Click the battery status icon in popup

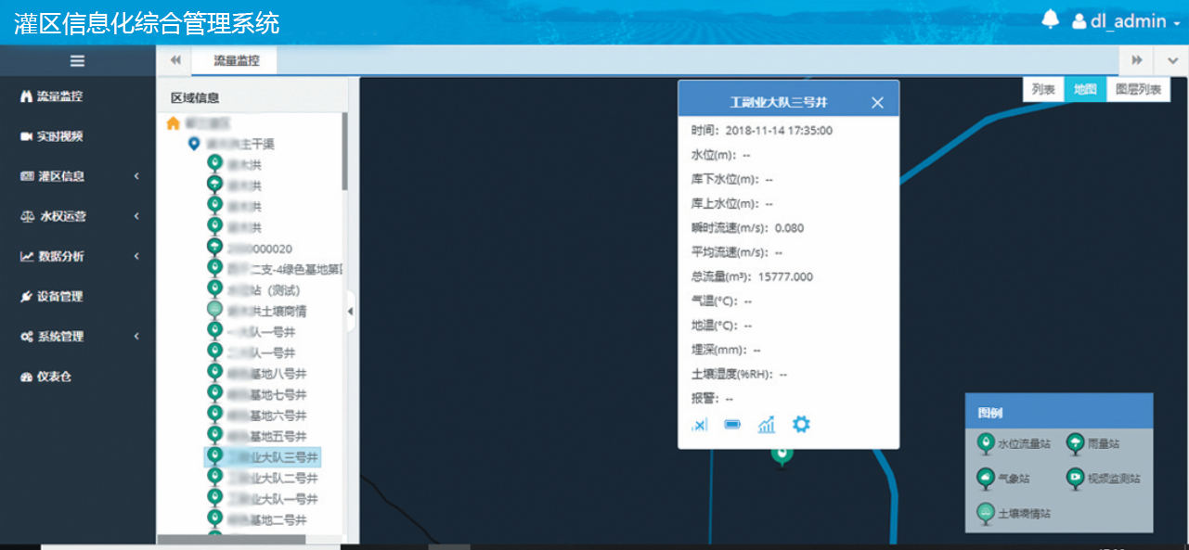(x=732, y=425)
